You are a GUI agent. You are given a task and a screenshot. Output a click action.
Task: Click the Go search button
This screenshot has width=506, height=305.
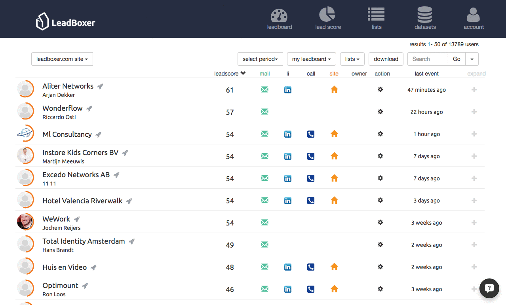457,59
